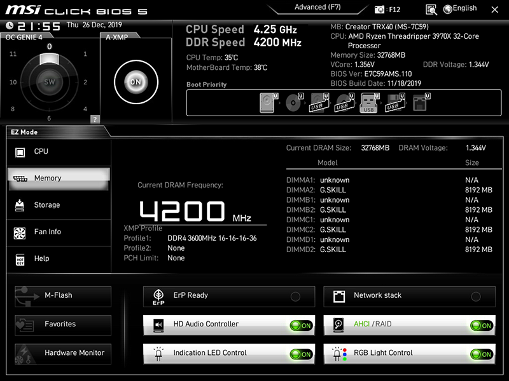Image resolution: width=509 pixels, height=381 pixels.
Task: Click the EZ Mode tab label
Action: tap(24, 132)
